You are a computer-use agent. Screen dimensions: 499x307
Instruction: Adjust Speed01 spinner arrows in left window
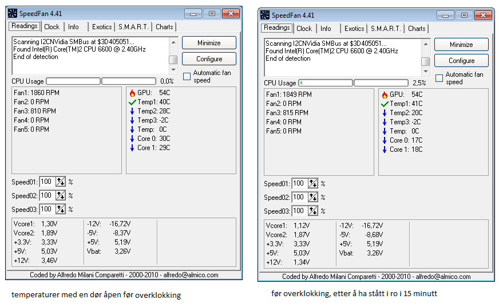click(x=61, y=182)
